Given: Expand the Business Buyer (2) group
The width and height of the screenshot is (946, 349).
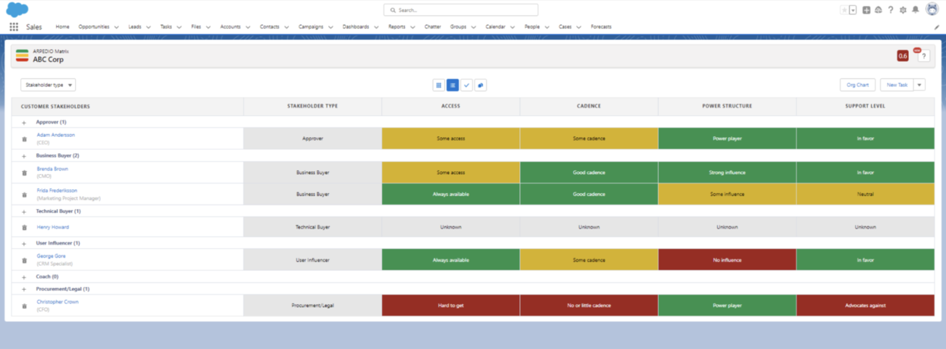Looking at the screenshot, I should coord(24,155).
